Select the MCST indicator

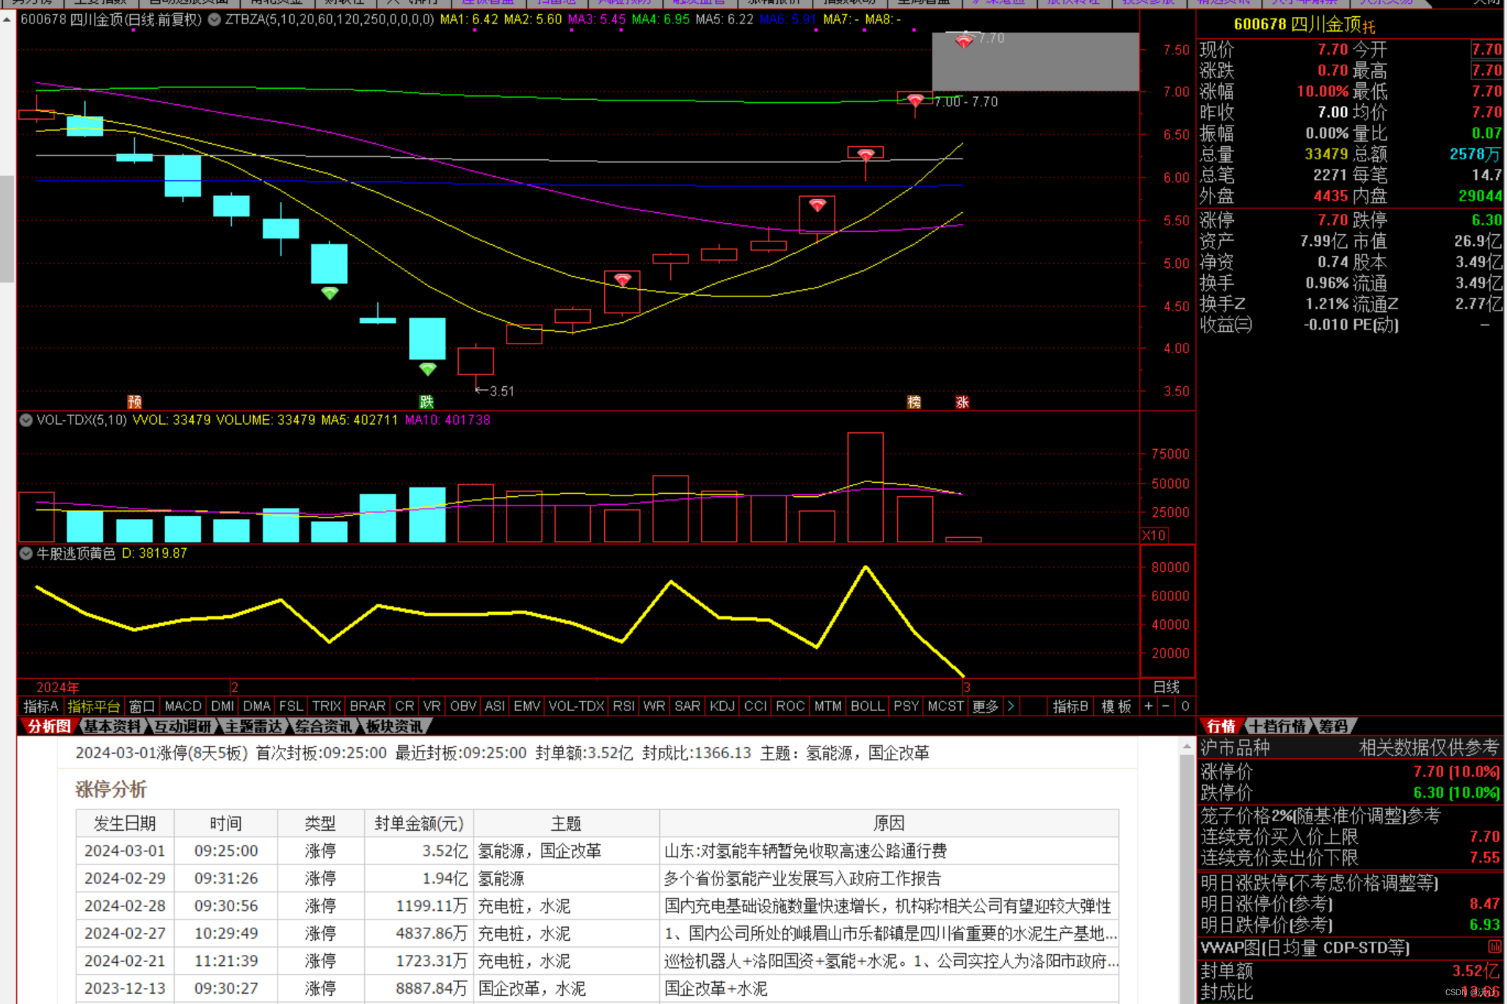point(945,706)
